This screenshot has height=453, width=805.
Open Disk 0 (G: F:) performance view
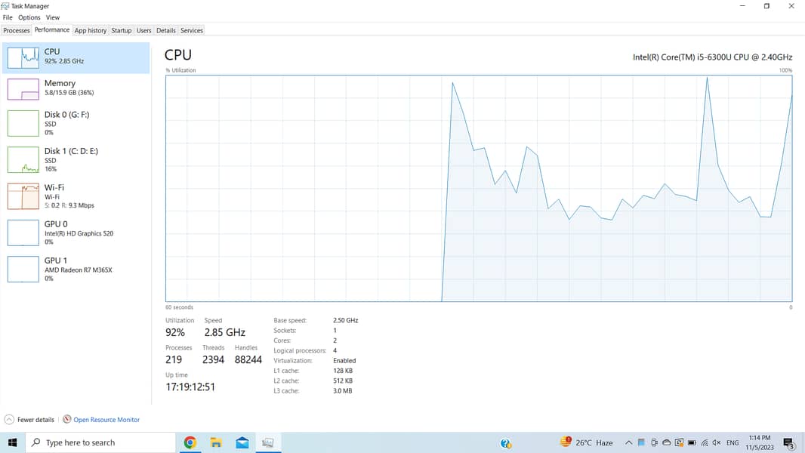[x=23, y=123]
